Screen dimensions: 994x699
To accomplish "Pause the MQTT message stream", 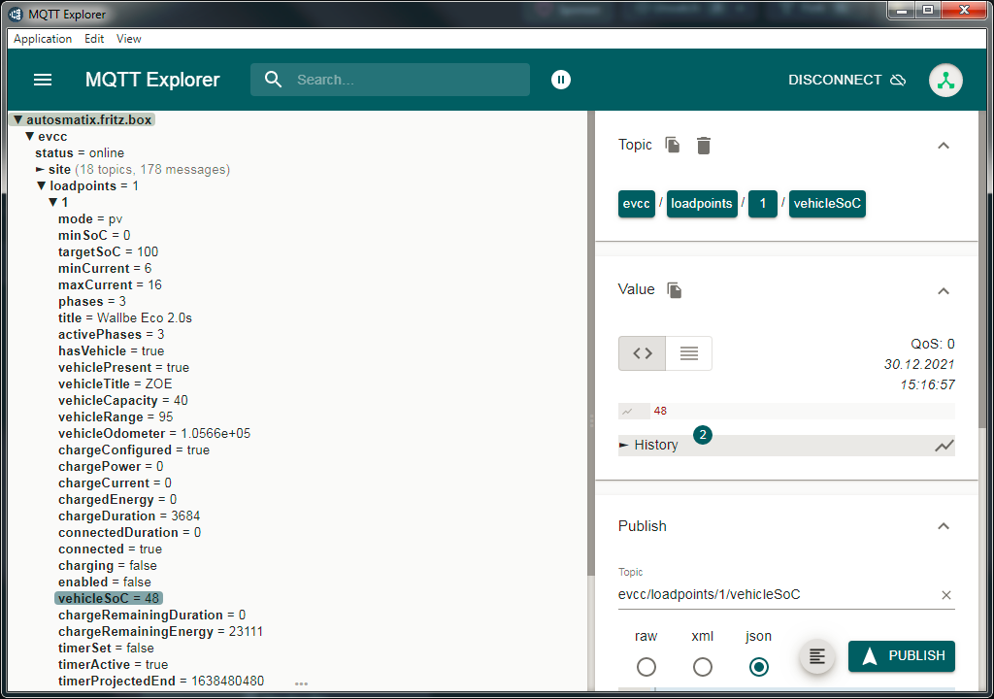I will point(561,80).
